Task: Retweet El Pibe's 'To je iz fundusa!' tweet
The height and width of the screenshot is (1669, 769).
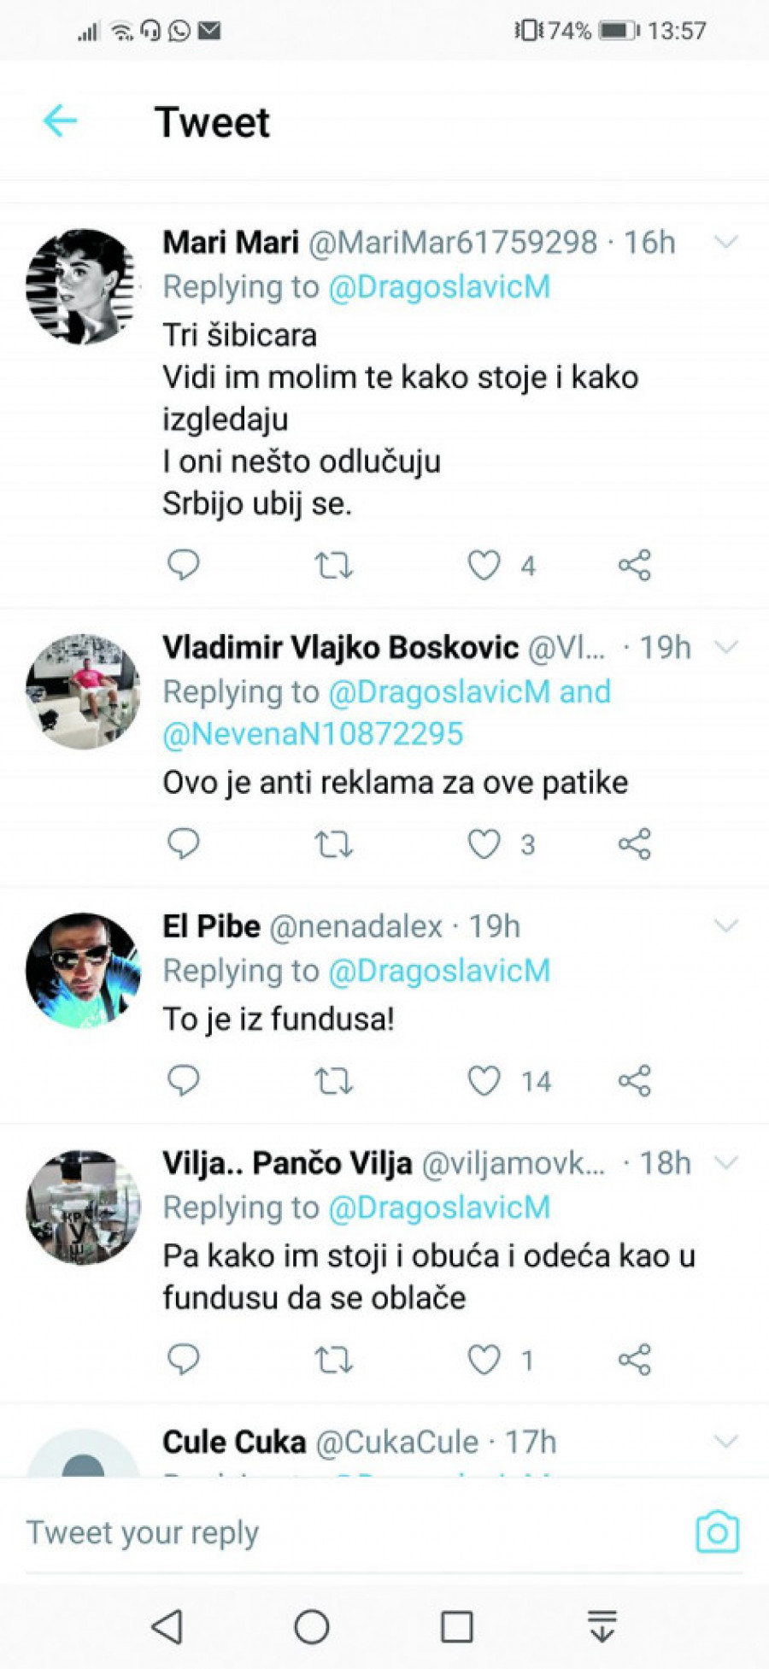Action: tap(333, 1081)
